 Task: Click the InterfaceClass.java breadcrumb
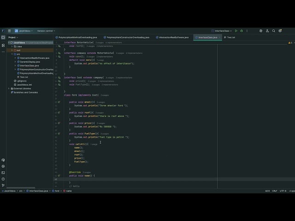pos(37,191)
